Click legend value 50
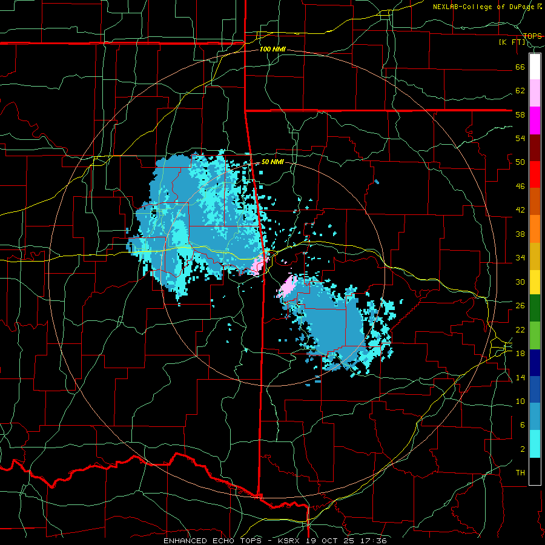The image size is (545, 545). coord(520,162)
